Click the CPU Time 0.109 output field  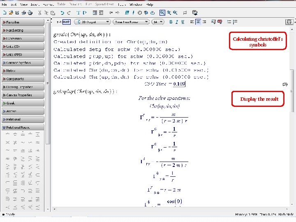click(x=179, y=84)
